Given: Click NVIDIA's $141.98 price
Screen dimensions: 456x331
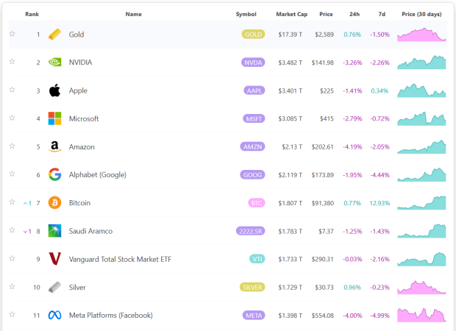Looking at the screenshot, I should 323,63.
